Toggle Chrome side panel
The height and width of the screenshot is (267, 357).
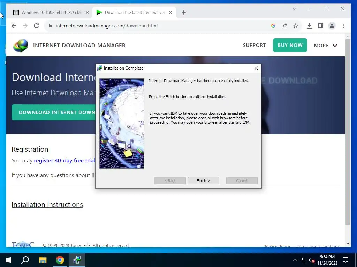pos(321,26)
